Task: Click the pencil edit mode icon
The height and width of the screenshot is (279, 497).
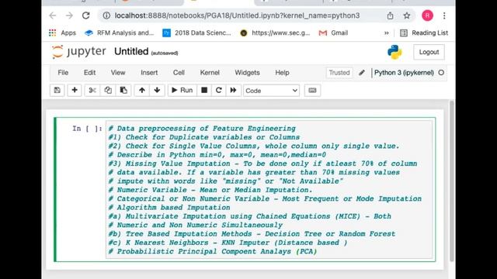Action: [x=362, y=73]
